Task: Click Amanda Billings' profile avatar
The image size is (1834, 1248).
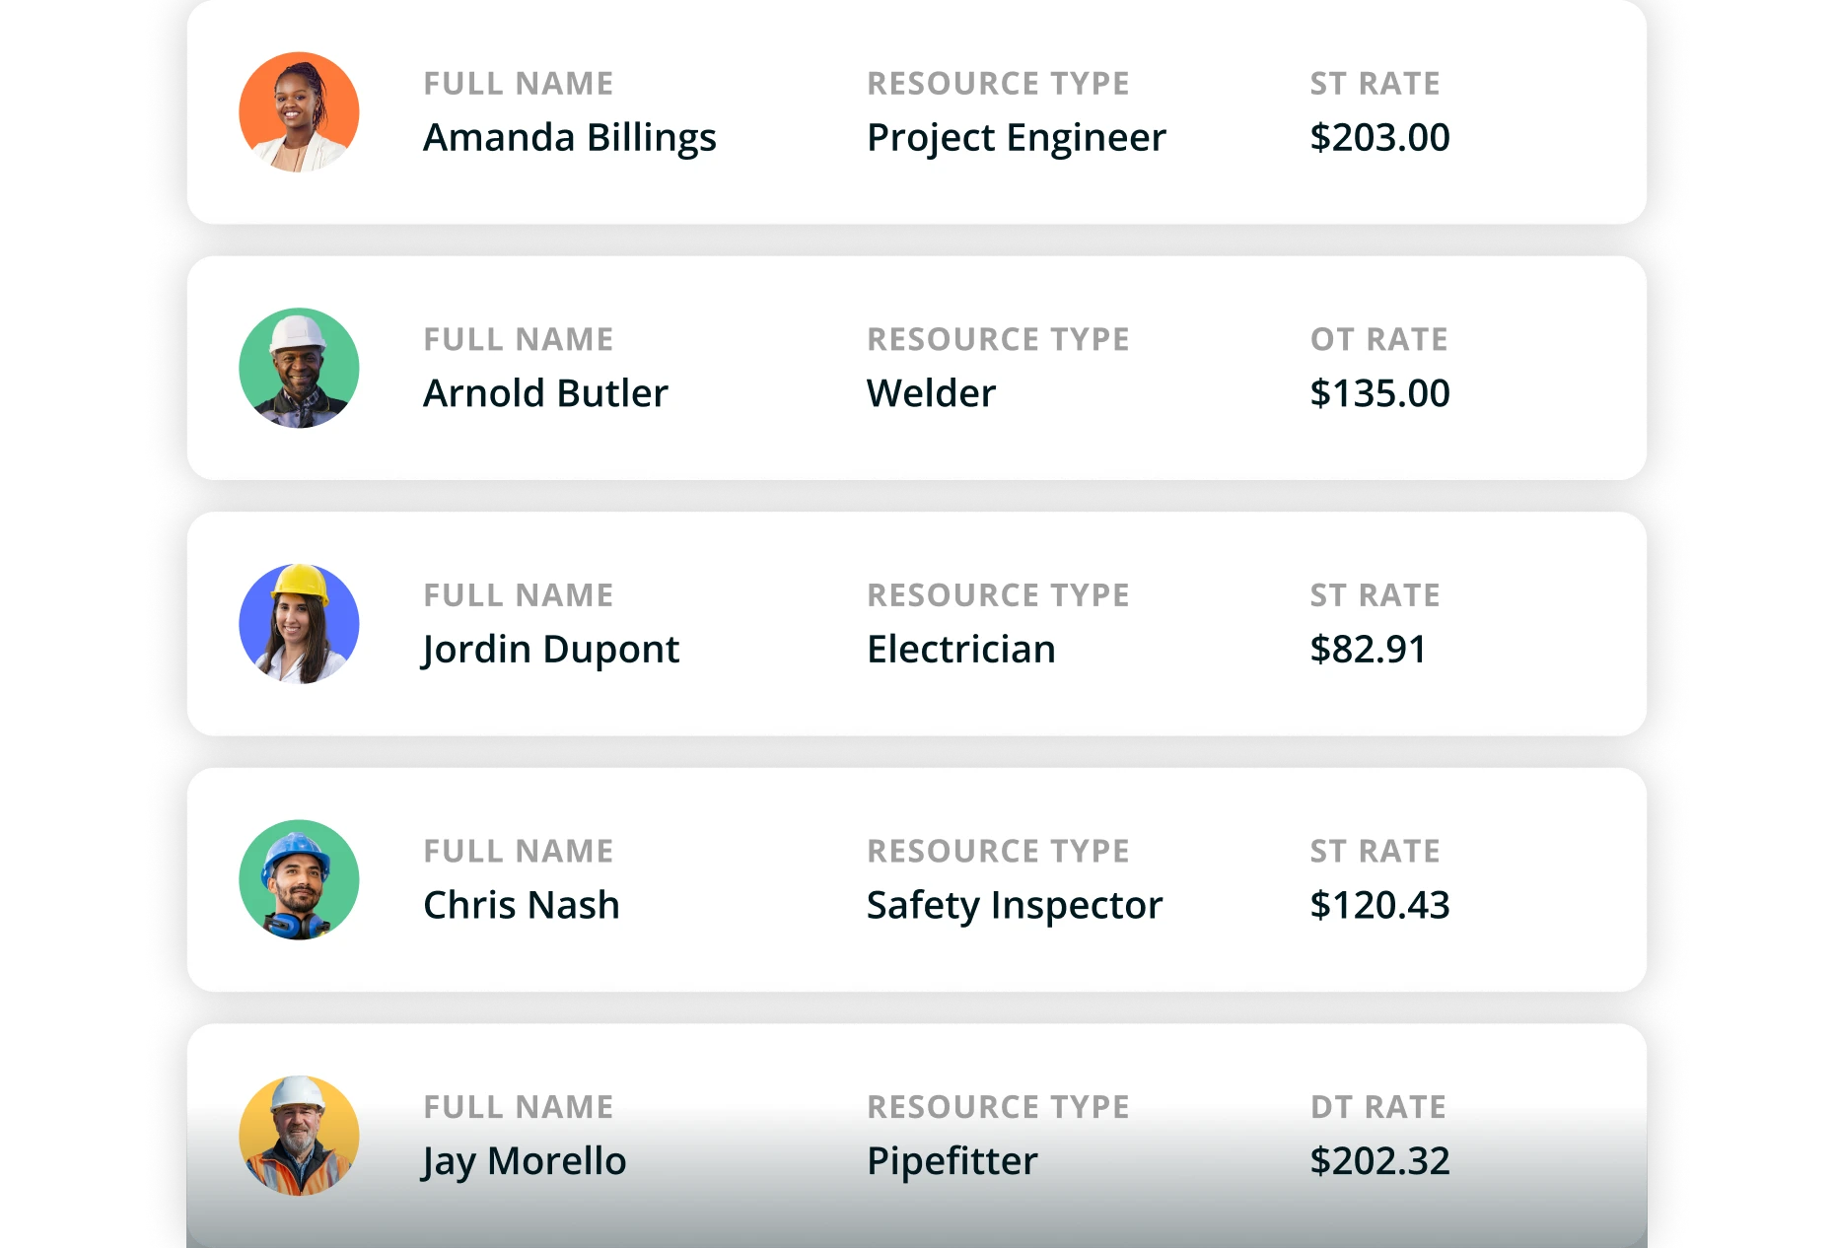Action: [x=299, y=112]
